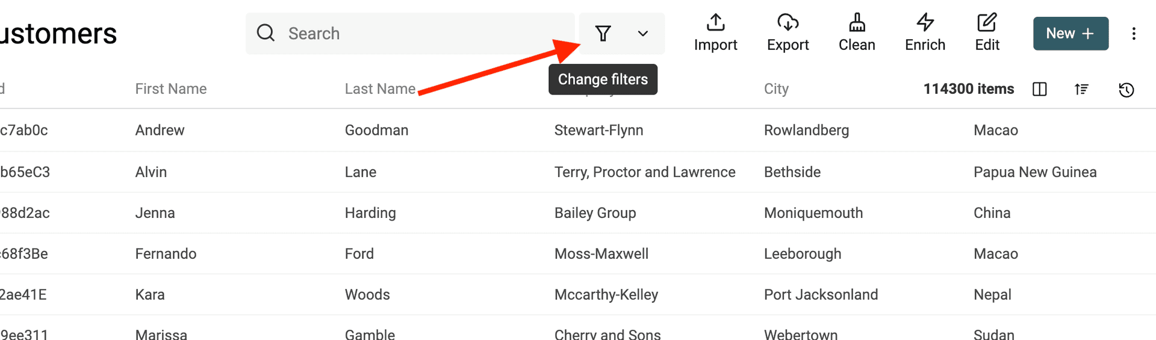Select the Papua New Guinea country cell

[x=1035, y=172]
